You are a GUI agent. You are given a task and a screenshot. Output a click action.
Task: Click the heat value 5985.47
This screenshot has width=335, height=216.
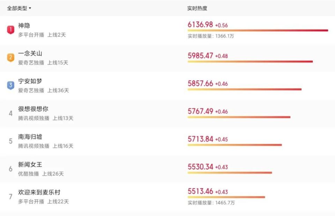click(x=200, y=56)
